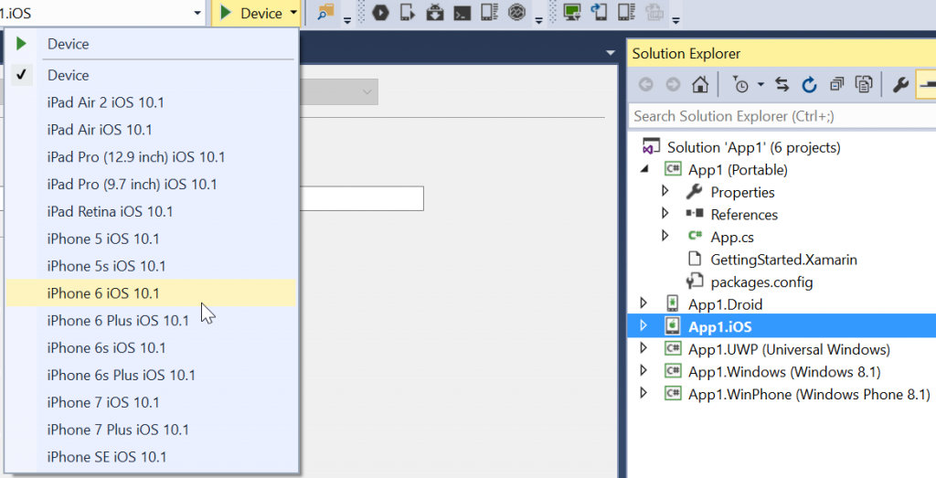Expand the App1.Windows (Windows 8.1) project

[x=643, y=370]
